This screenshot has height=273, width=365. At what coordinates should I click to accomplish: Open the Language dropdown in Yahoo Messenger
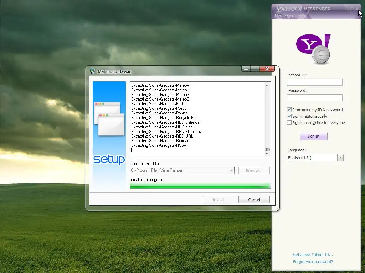pyautogui.click(x=340, y=157)
